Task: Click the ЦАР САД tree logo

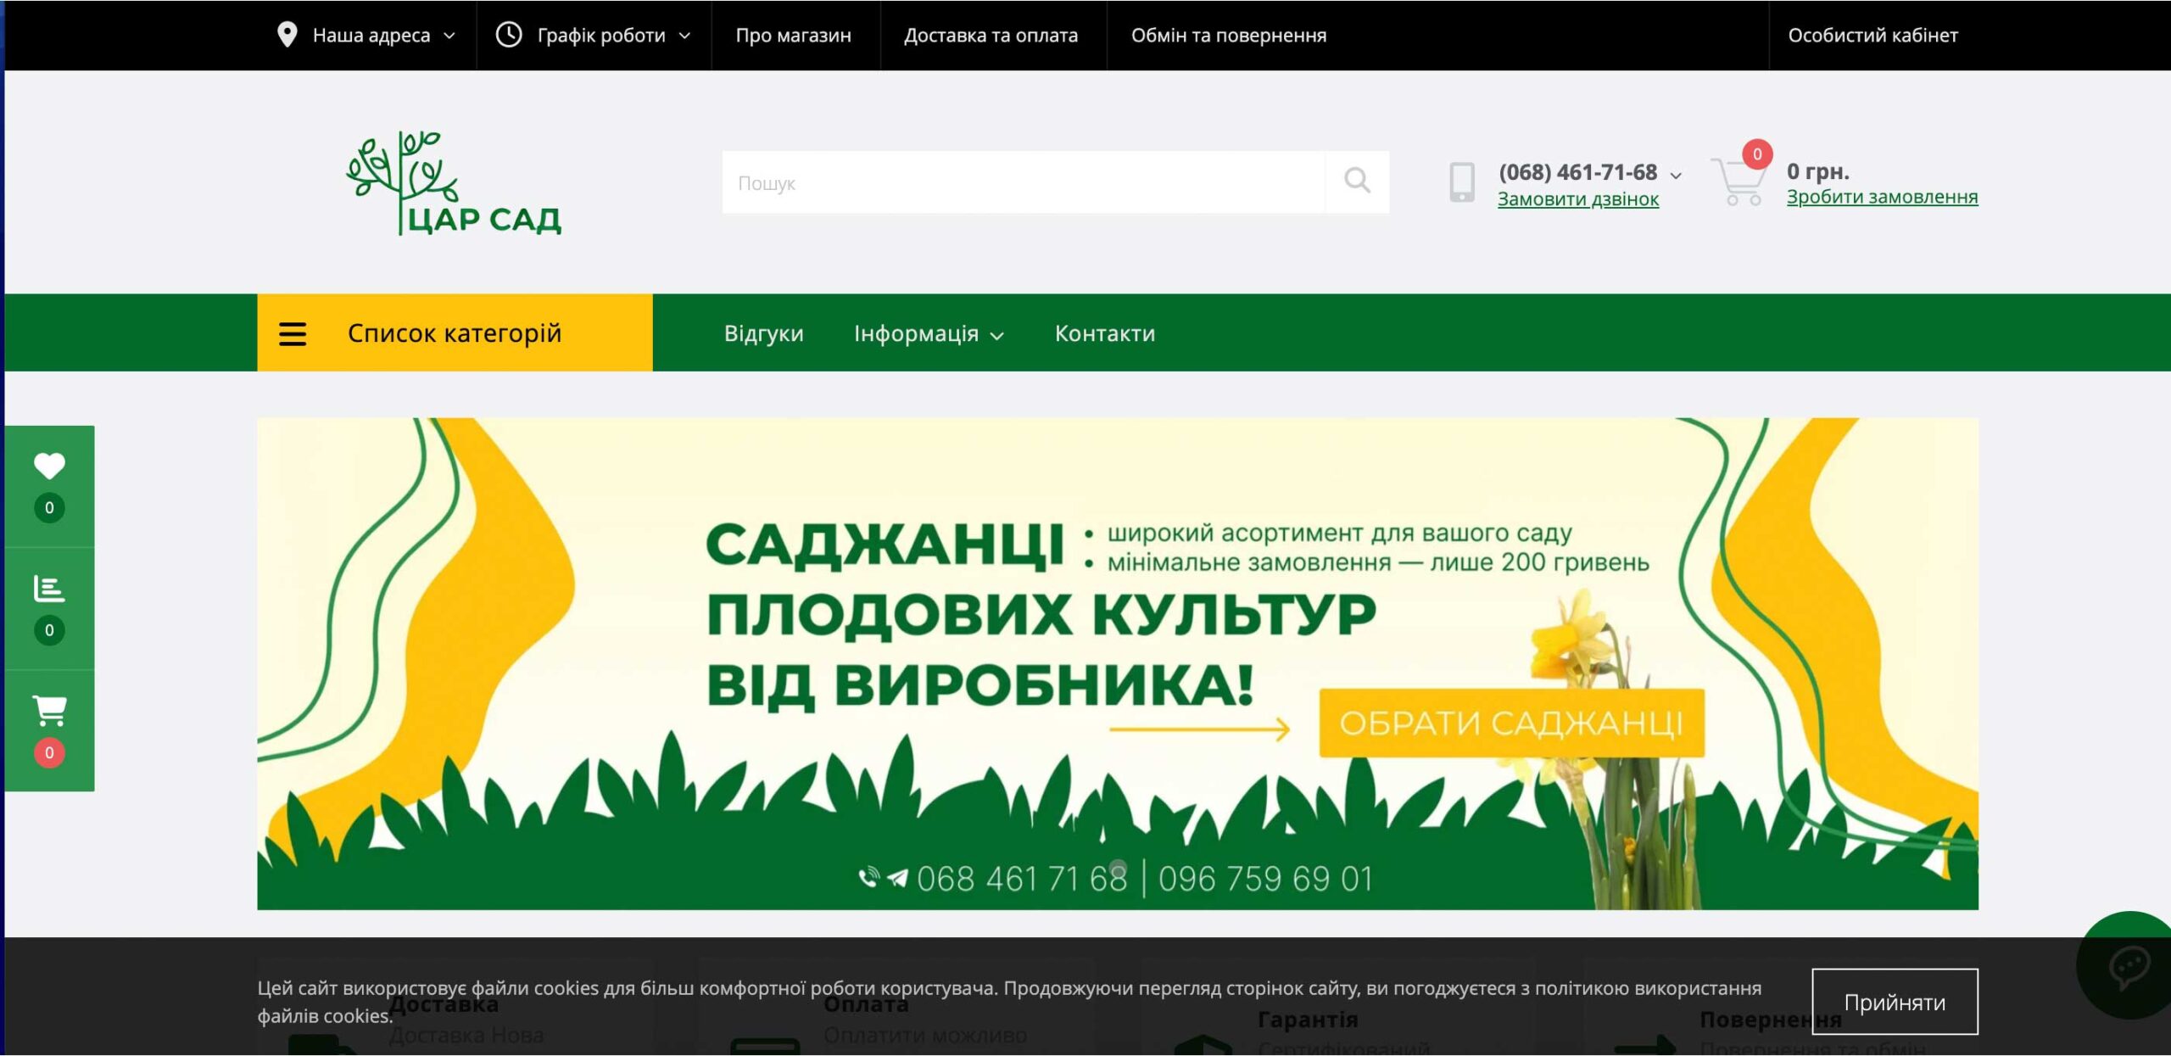Action: point(454,184)
